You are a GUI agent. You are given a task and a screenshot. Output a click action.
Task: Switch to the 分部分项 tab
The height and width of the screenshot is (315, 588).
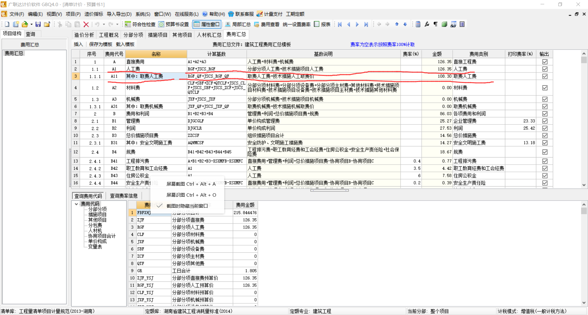click(x=133, y=35)
